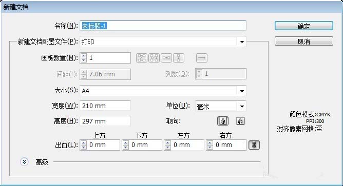Click the right-to-left layout arrow icon
The width and height of the screenshot is (343, 186).
coord(201,58)
